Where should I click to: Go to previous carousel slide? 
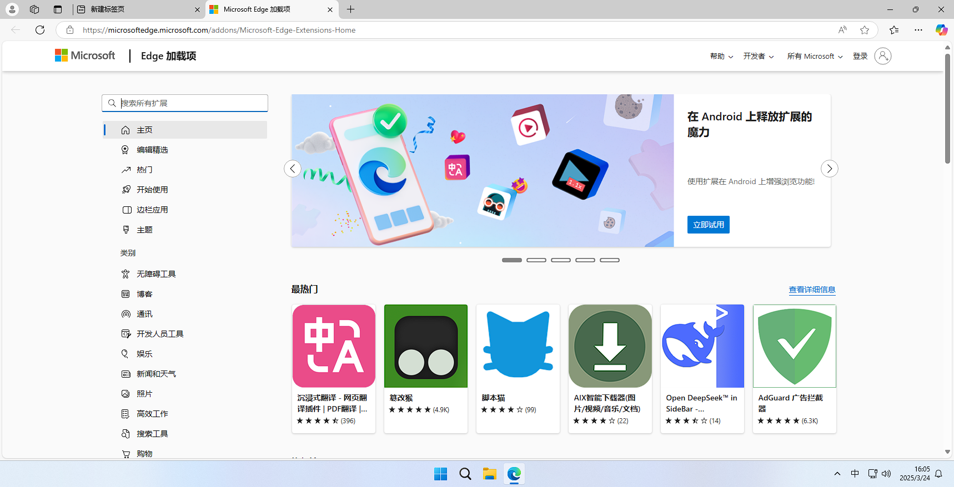coord(293,169)
